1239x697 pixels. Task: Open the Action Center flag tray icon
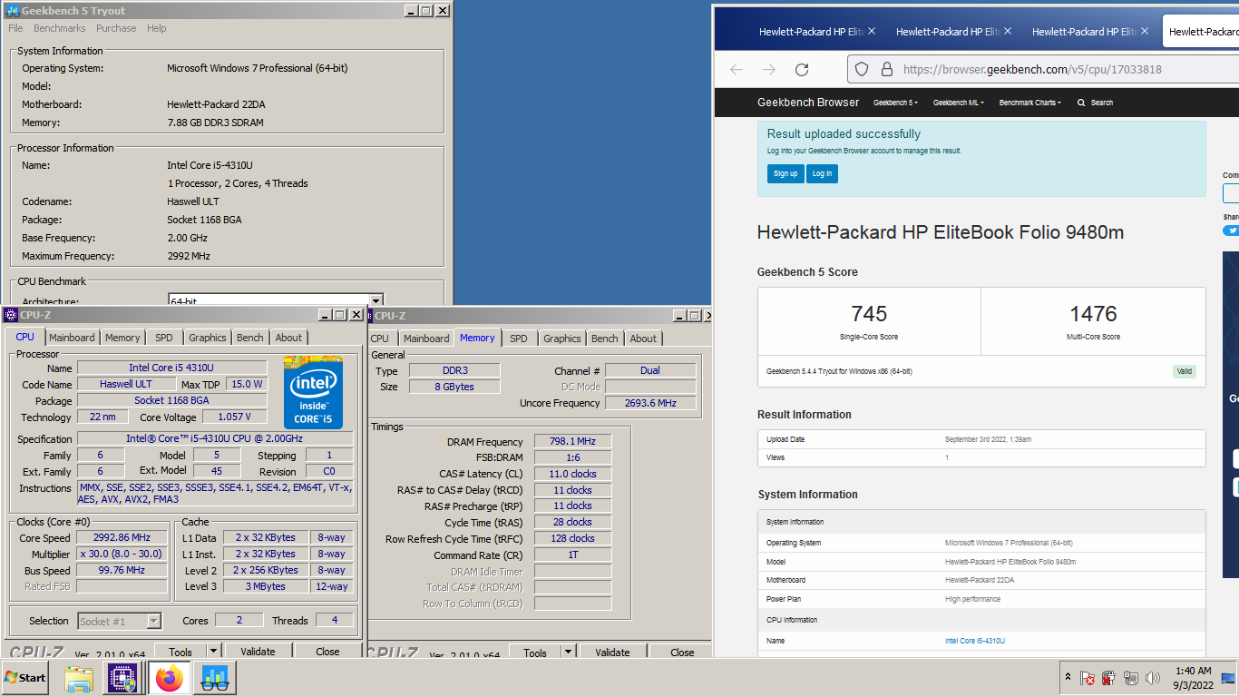[x=1087, y=678]
